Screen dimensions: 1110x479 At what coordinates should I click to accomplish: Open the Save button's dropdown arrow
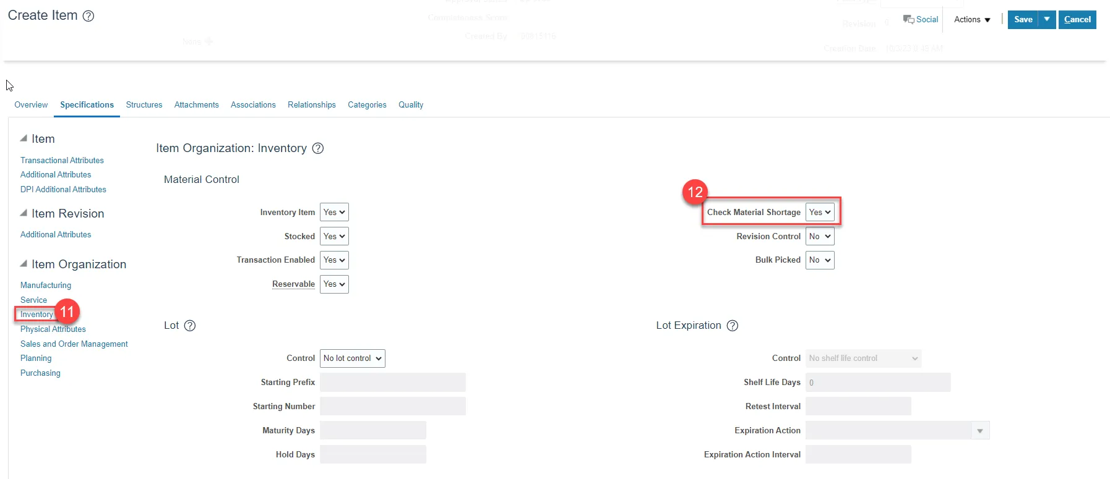[1047, 20]
